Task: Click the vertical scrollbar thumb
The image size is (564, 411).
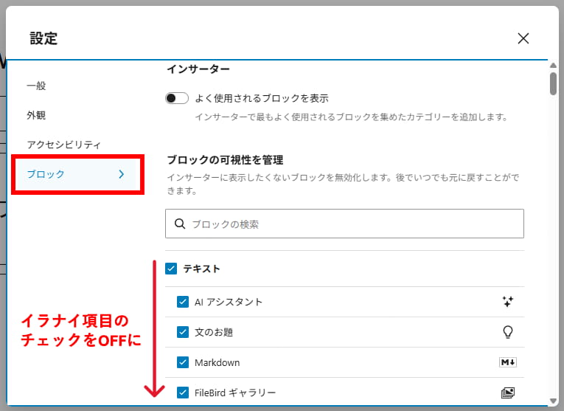Action: [x=553, y=83]
